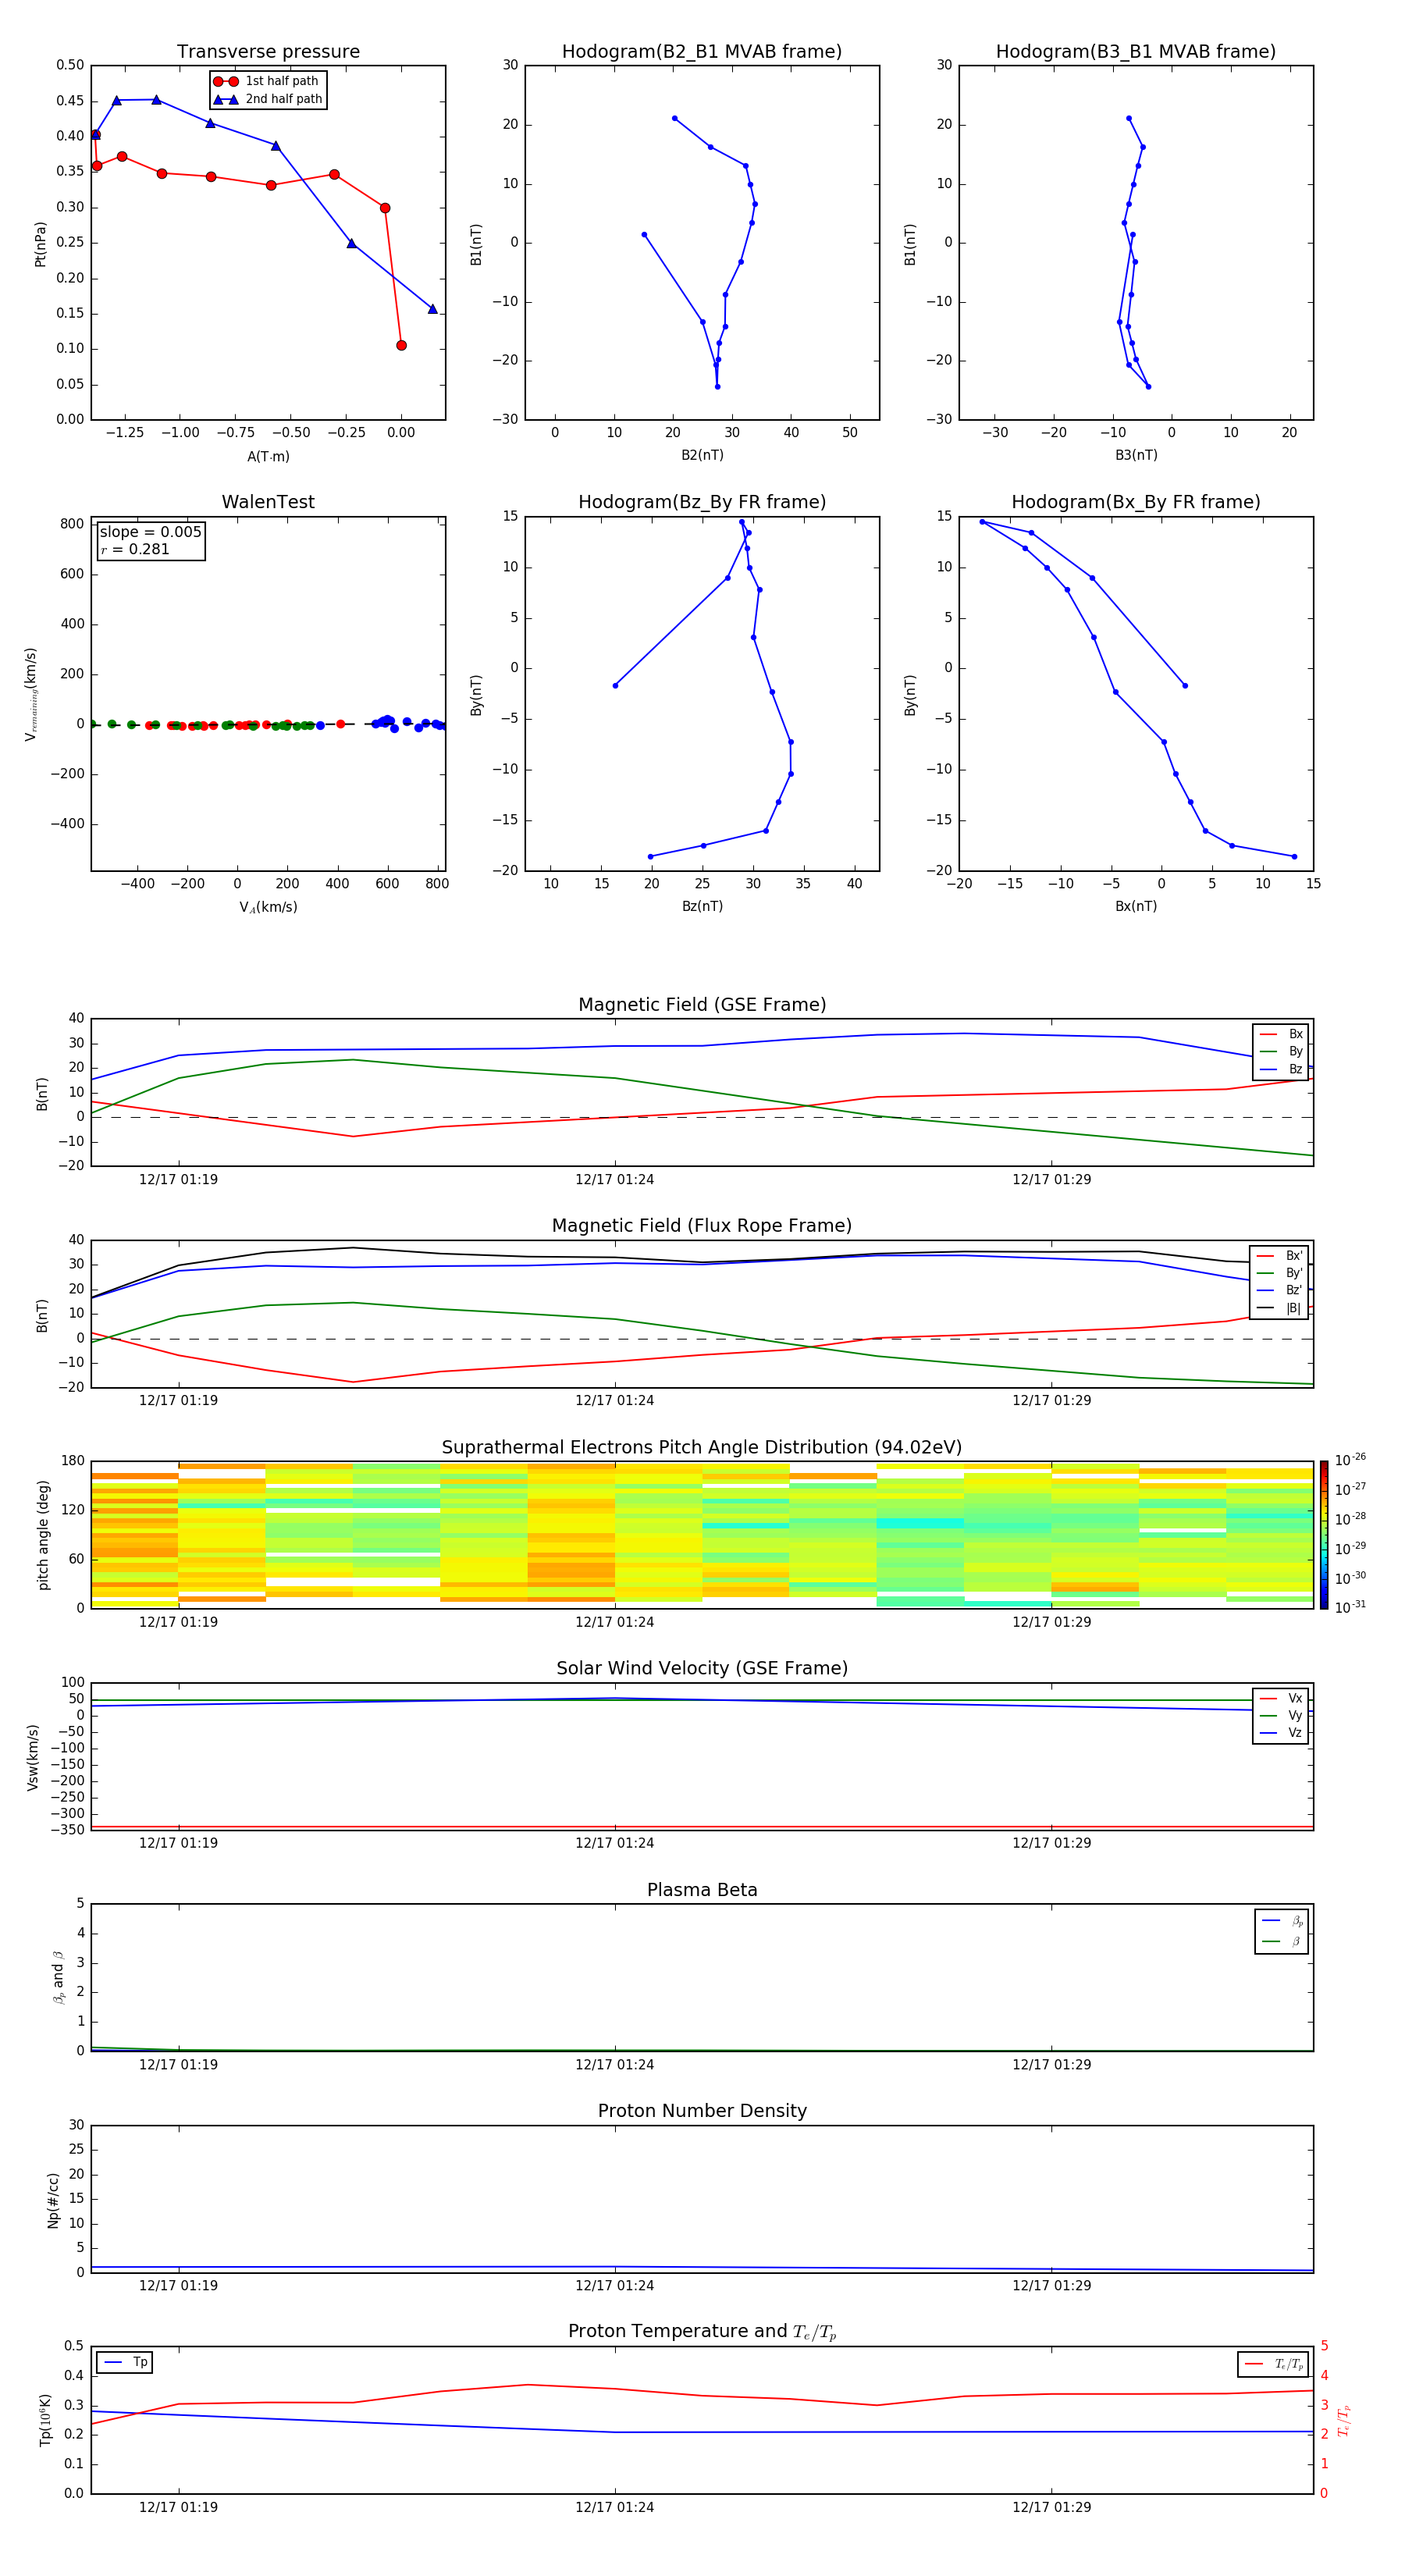Click the 'Tp' legend entry

[140, 2362]
